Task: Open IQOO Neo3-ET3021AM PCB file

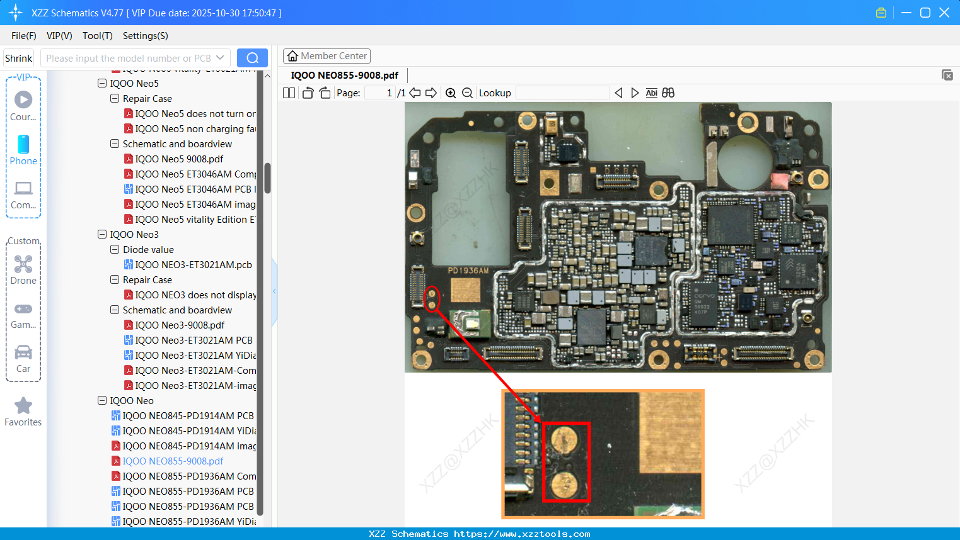Action: (x=188, y=340)
